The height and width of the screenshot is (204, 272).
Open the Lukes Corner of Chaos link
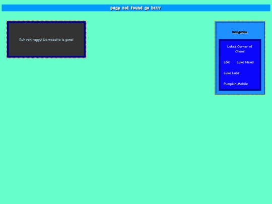(x=240, y=49)
